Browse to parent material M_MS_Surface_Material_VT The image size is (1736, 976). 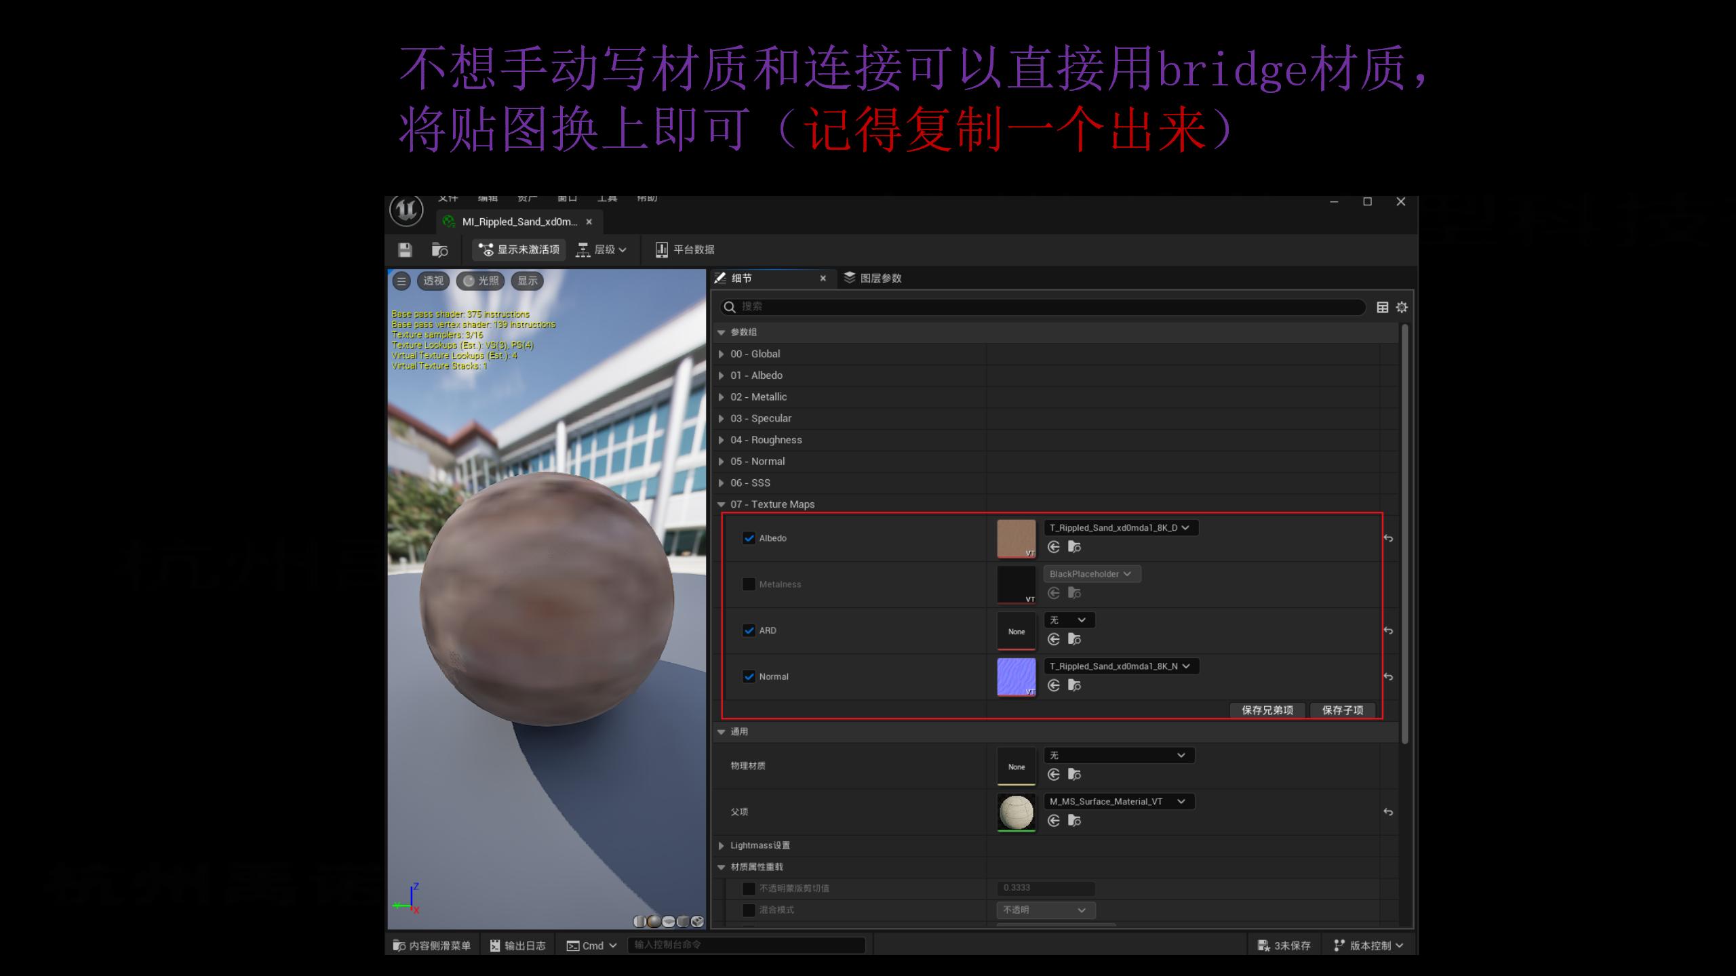tap(1074, 821)
